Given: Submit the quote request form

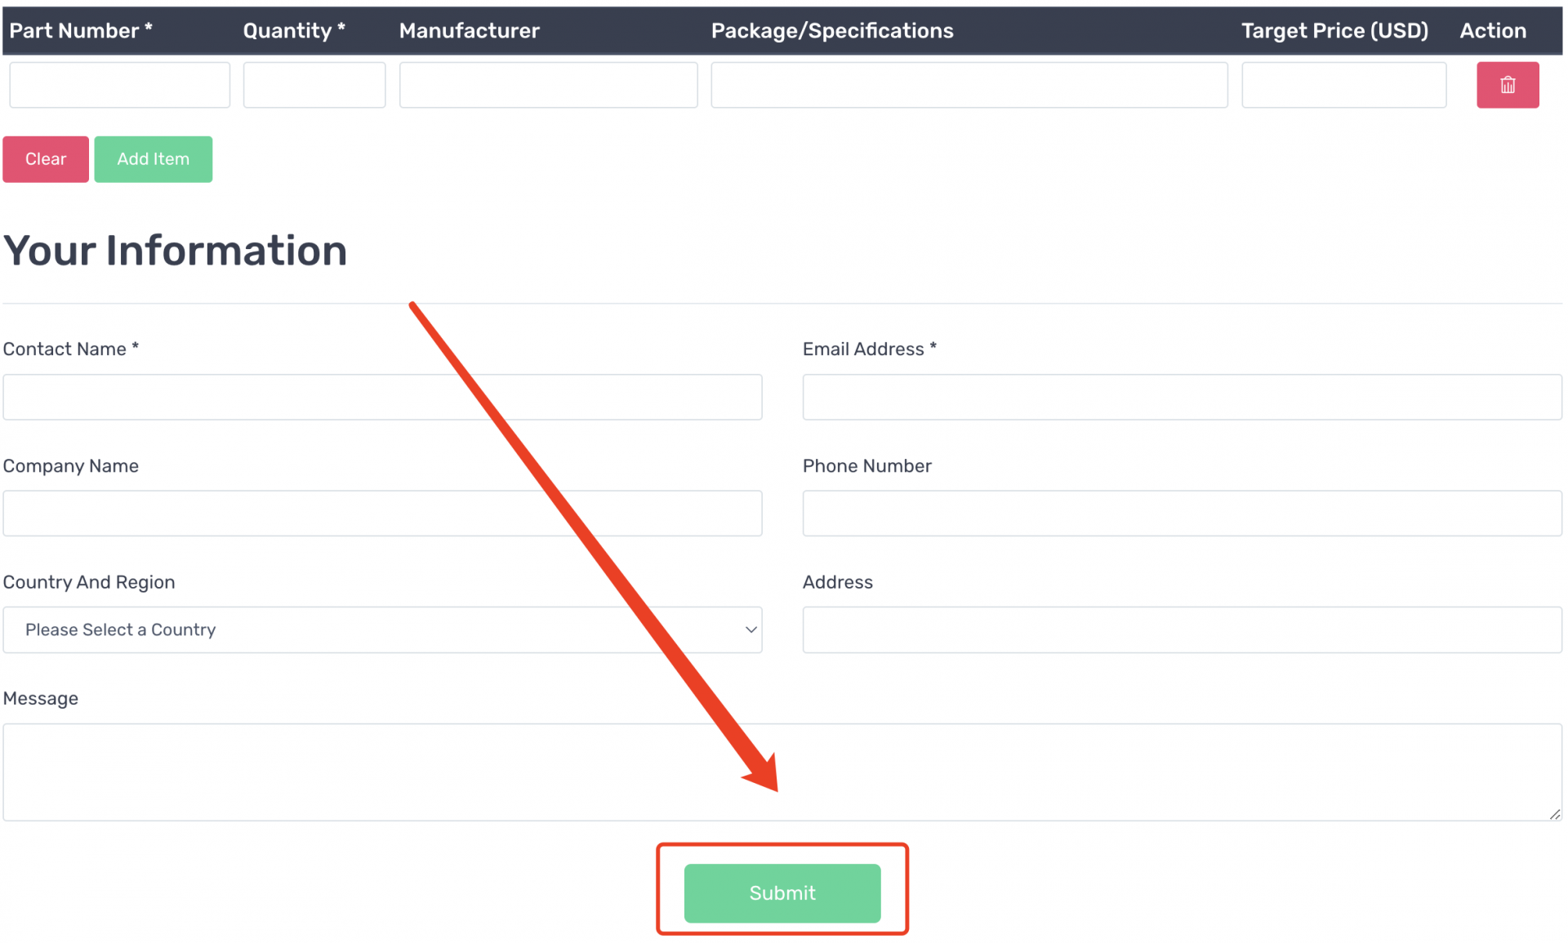Looking at the screenshot, I should tap(782, 892).
